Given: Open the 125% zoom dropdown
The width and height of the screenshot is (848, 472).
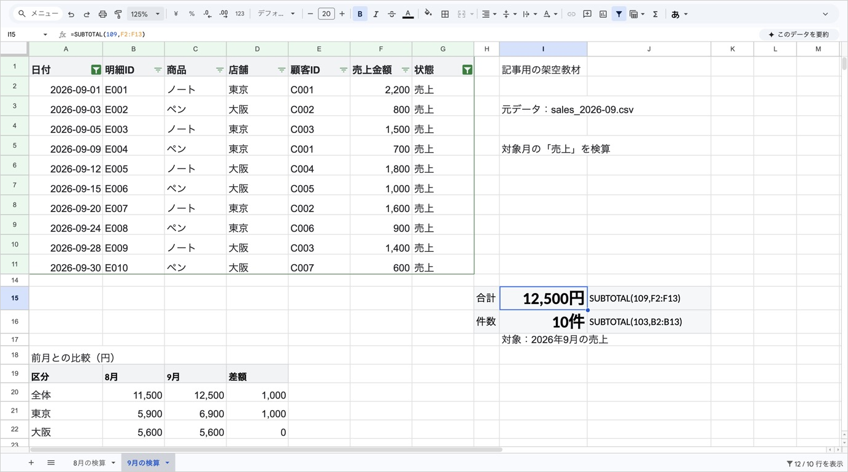Looking at the screenshot, I should click(x=145, y=14).
